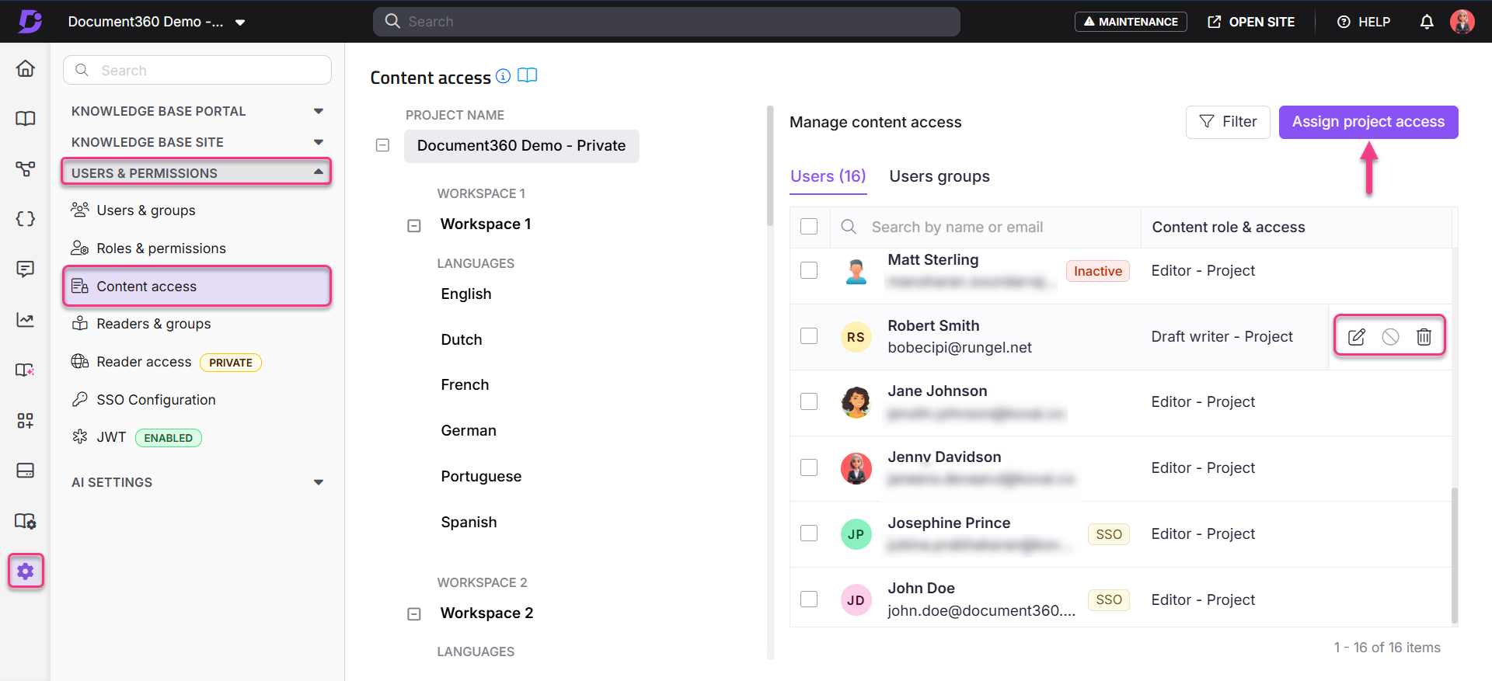Viewport: 1492px width, 681px height.
Task: Open the user profile avatar menu
Action: (1462, 22)
